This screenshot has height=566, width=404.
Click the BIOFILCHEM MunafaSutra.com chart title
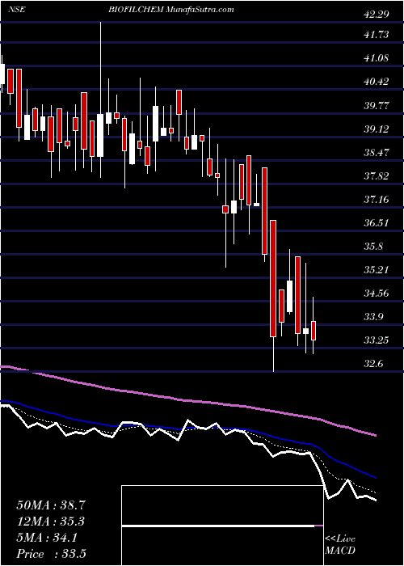(x=170, y=10)
